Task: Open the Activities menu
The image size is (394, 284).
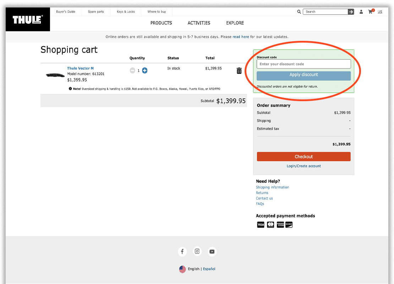Action: coord(199,23)
